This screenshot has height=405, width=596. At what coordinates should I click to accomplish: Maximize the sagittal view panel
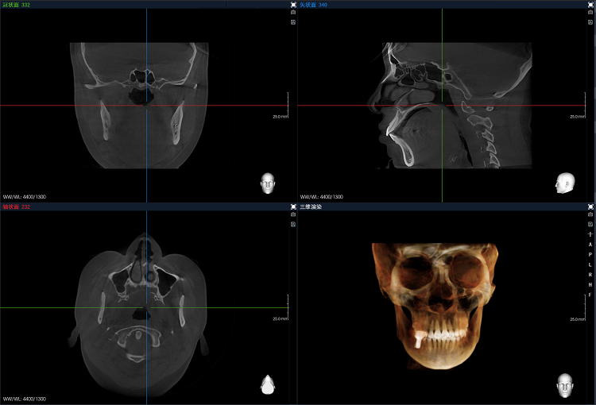[590, 5]
